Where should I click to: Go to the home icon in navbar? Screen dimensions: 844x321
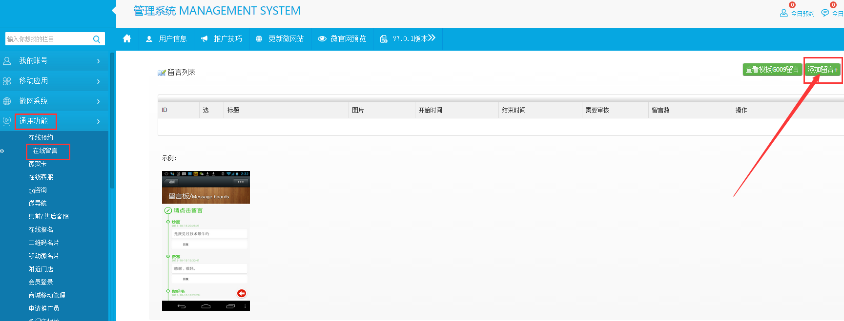click(127, 38)
